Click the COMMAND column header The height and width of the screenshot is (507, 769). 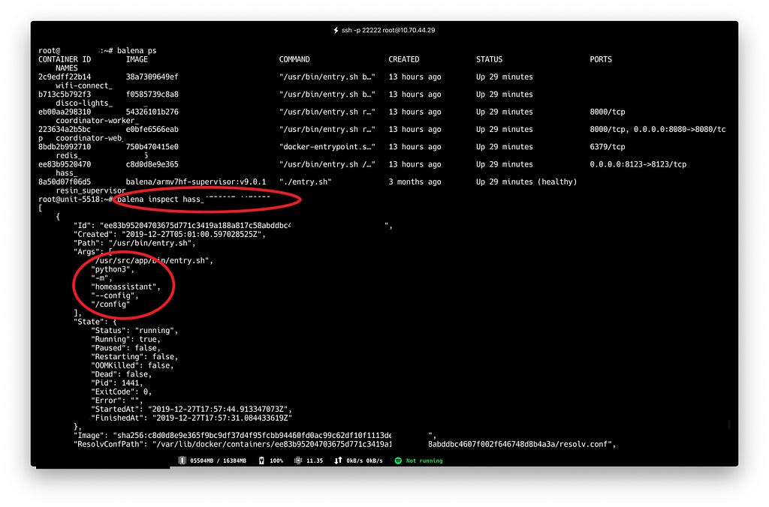tap(294, 59)
